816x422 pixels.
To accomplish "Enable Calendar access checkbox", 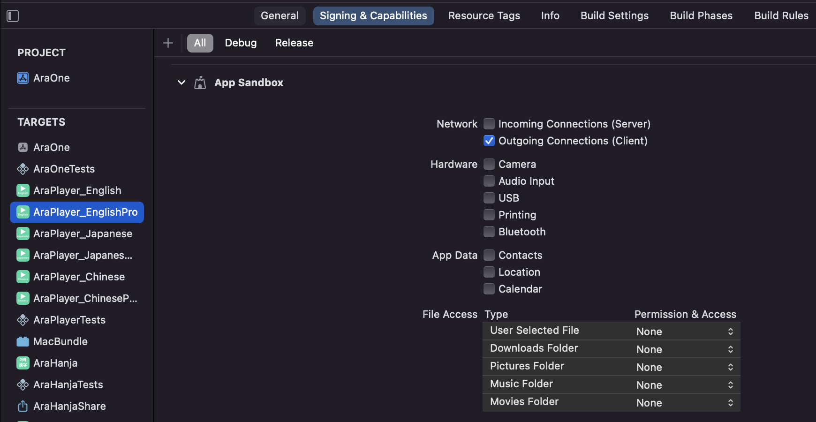I will [489, 289].
